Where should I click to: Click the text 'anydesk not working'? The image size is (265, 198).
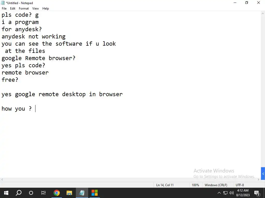click(33, 36)
